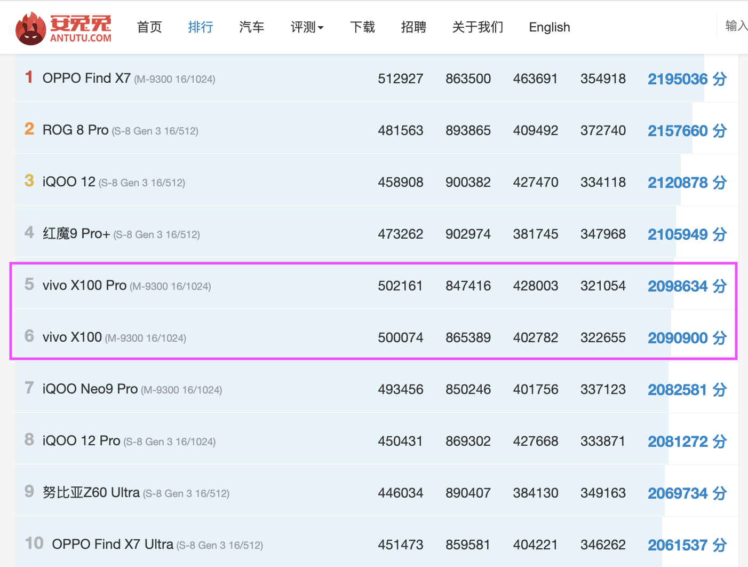748x567 pixels.
Task: Open the 关于我们 about page
Action: point(478,27)
